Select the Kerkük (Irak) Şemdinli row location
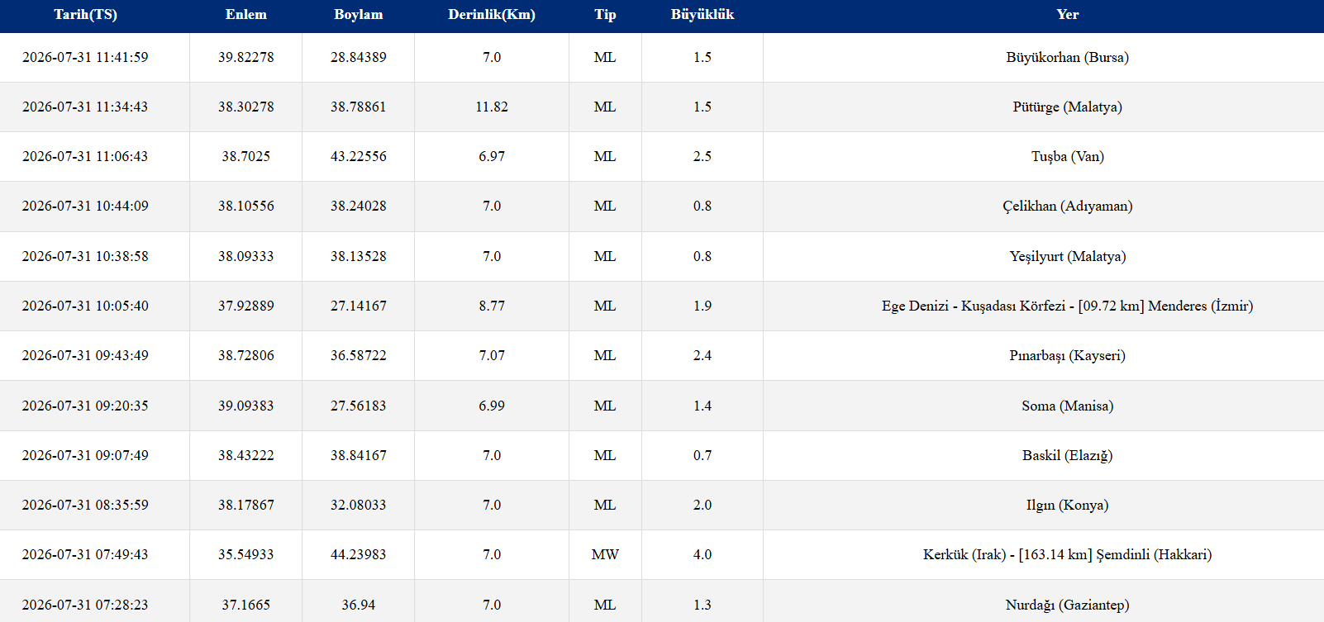1324x622 pixels. (x=1067, y=555)
